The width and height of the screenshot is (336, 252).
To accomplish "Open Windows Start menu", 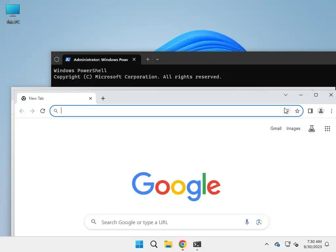I will [x=139, y=244].
